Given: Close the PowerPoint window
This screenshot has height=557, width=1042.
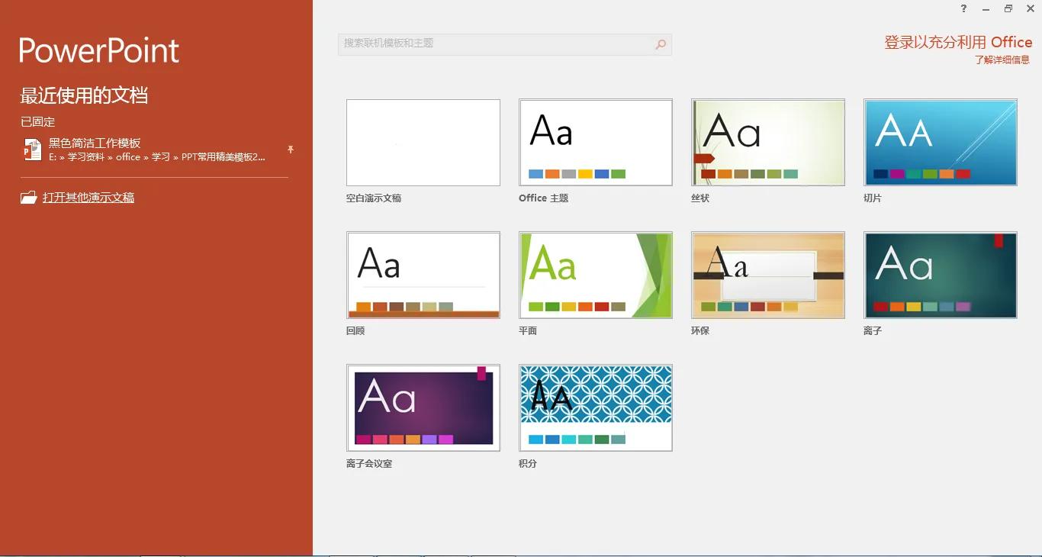Looking at the screenshot, I should click(1030, 8).
